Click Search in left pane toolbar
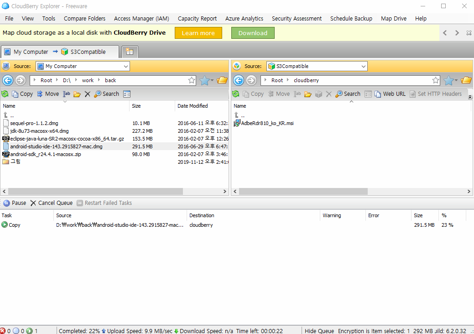Viewport: 474px width, 334px height. click(106, 94)
